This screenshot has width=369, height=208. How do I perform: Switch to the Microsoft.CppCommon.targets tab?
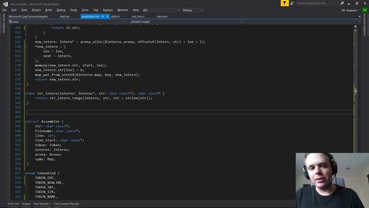[28, 17]
